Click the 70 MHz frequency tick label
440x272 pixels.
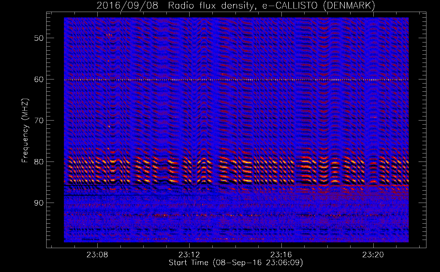(x=39, y=120)
